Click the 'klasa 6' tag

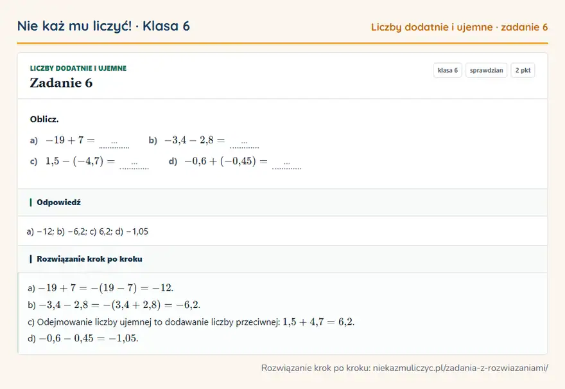(448, 70)
